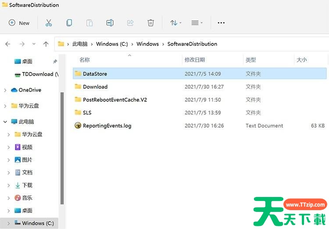Expand the OneDrive tree node
This screenshot has width=329, height=229.
[5, 90]
